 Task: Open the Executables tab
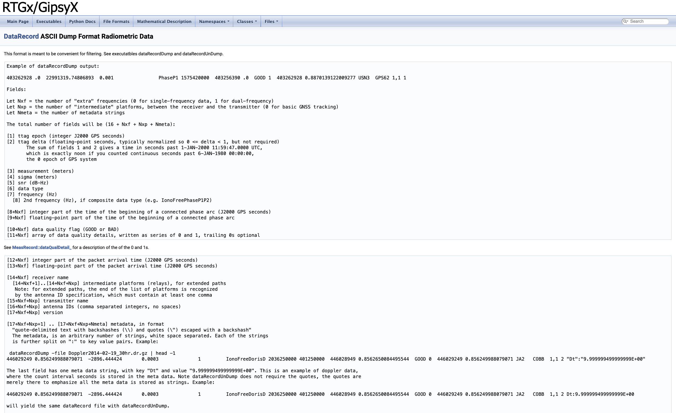pyautogui.click(x=49, y=21)
